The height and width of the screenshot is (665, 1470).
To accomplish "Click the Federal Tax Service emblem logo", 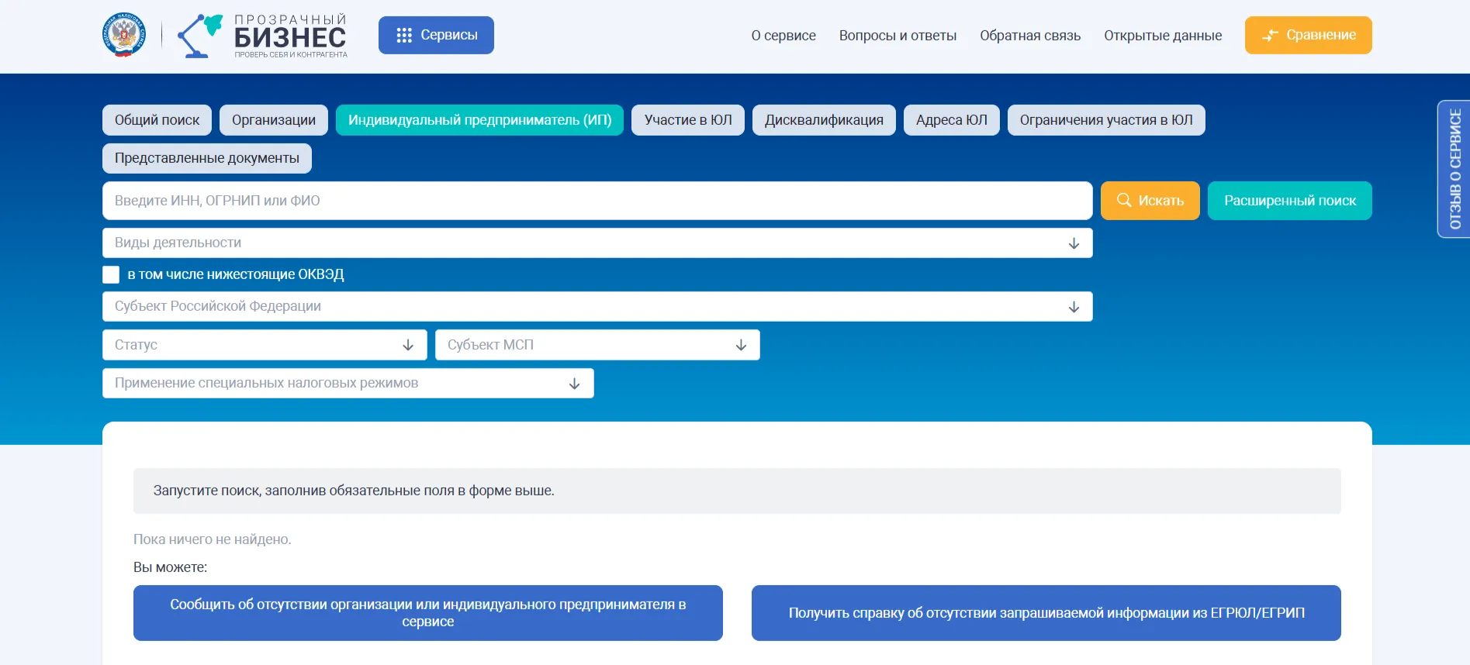I will point(124,35).
